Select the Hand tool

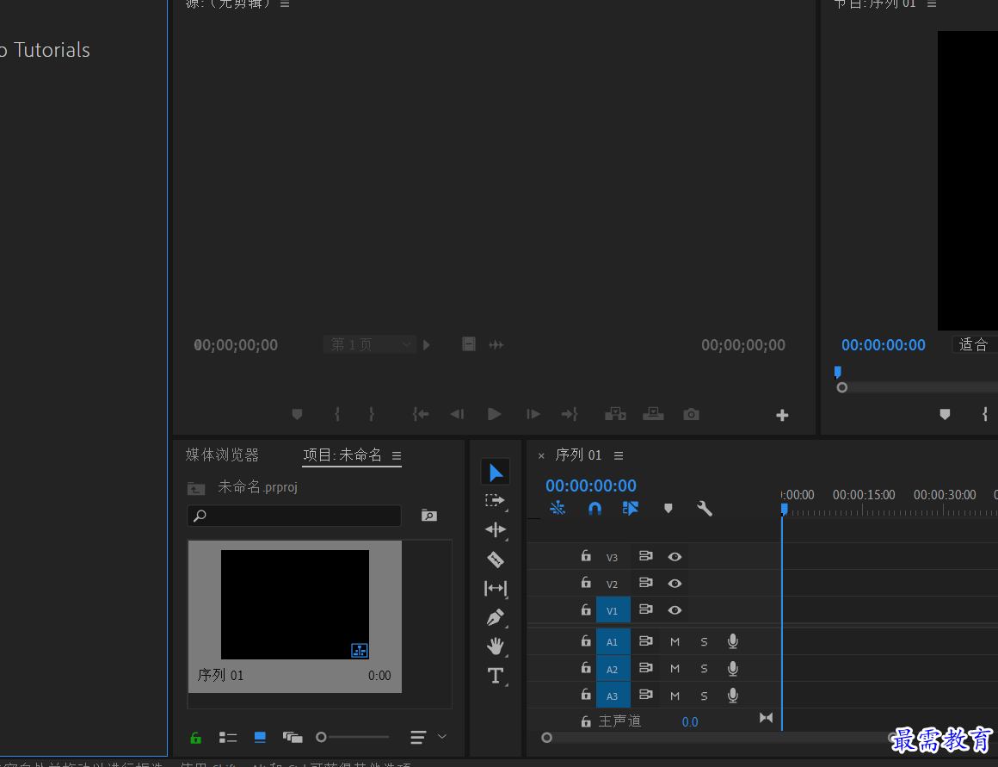(x=496, y=646)
